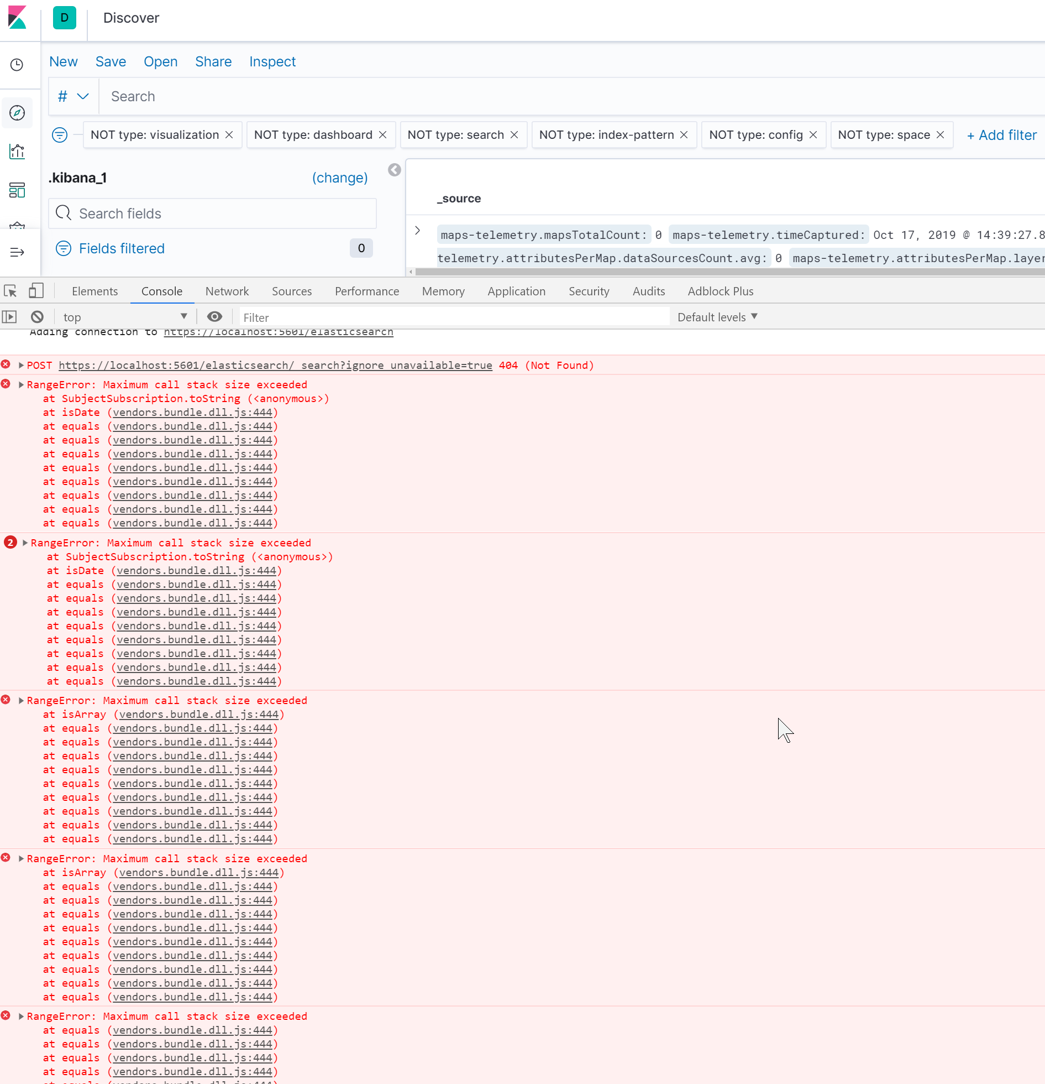Click the Add filter link

point(1001,134)
